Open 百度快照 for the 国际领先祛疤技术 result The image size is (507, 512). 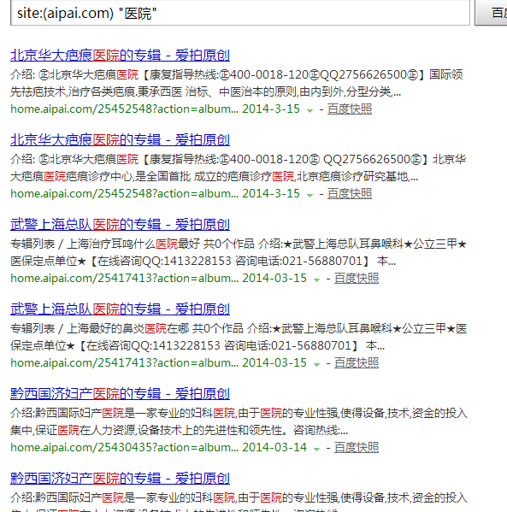point(350,109)
